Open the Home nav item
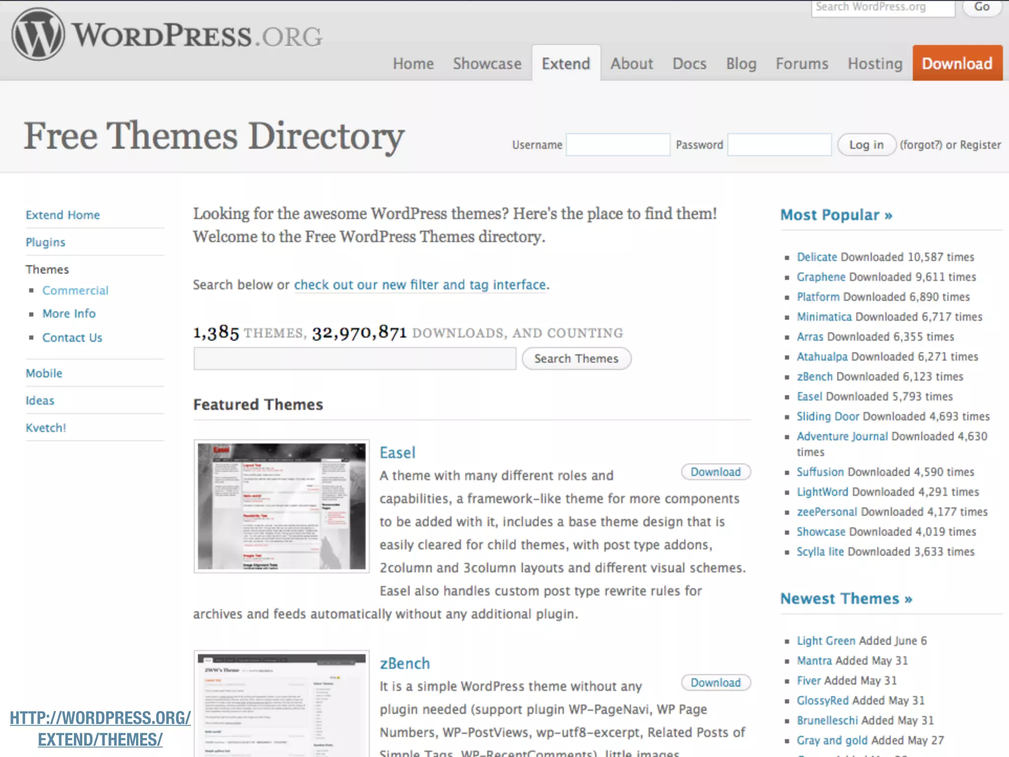Screen dimensions: 1009x757 [x=413, y=64]
